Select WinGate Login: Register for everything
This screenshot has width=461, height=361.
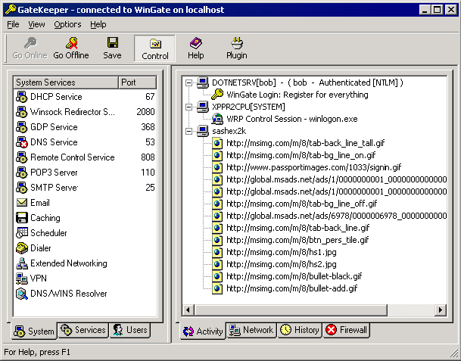tap(297, 95)
